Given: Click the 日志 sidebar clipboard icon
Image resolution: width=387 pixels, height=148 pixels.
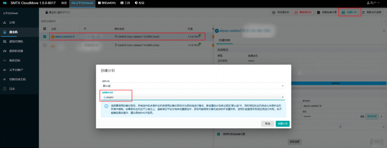Looking at the screenshot, I should tap(4, 89).
